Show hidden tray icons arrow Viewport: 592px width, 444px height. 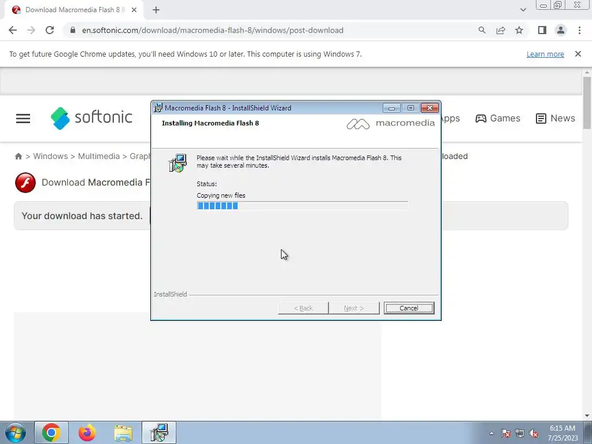[491, 433]
